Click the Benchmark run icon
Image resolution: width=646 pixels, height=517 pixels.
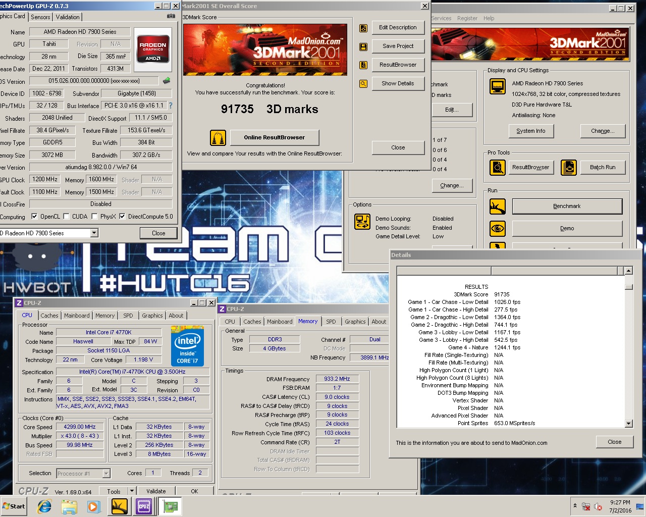point(498,206)
